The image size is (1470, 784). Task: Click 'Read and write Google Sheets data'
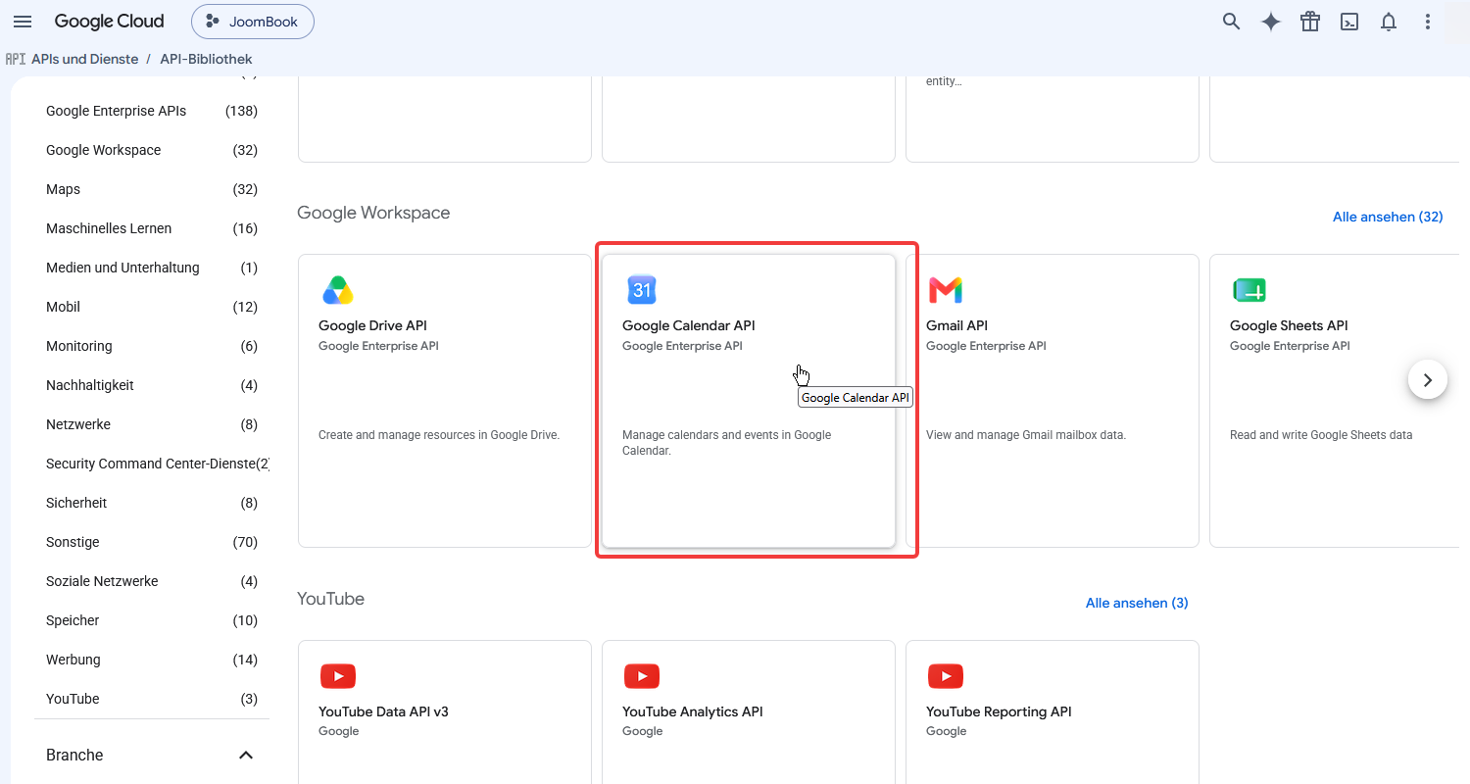click(x=1321, y=435)
